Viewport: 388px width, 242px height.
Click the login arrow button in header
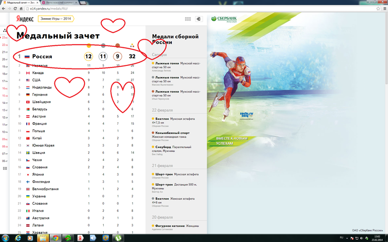[x=199, y=19]
